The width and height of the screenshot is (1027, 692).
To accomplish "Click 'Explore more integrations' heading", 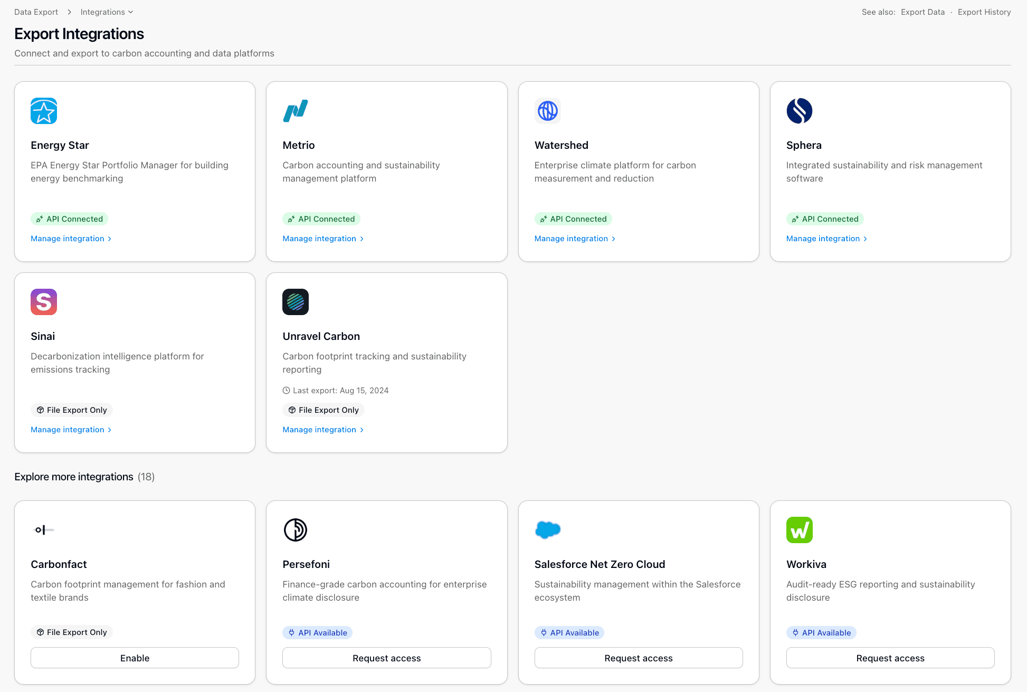I will pyautogui.click(x=74, y=477).
